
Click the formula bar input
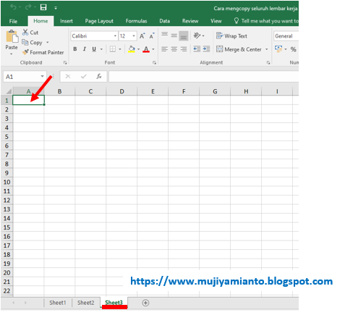tap(204, 77)
